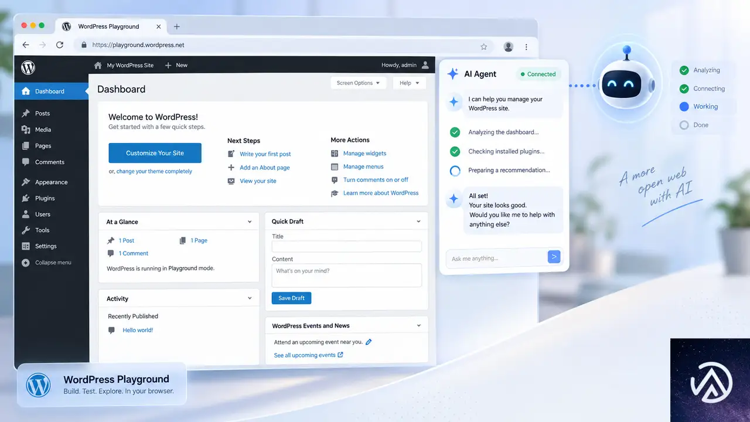Click the green check beside Analyzing step
The height and width of the screenshot is (422, 750).
(x=684, y=70)
